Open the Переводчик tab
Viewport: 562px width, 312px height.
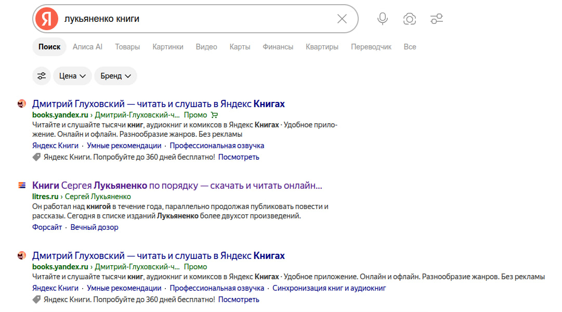(x=371, y=47)
